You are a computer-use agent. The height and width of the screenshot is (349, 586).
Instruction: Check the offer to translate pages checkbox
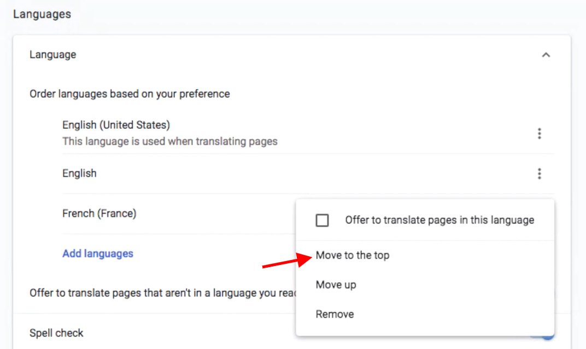pos(323,221)
